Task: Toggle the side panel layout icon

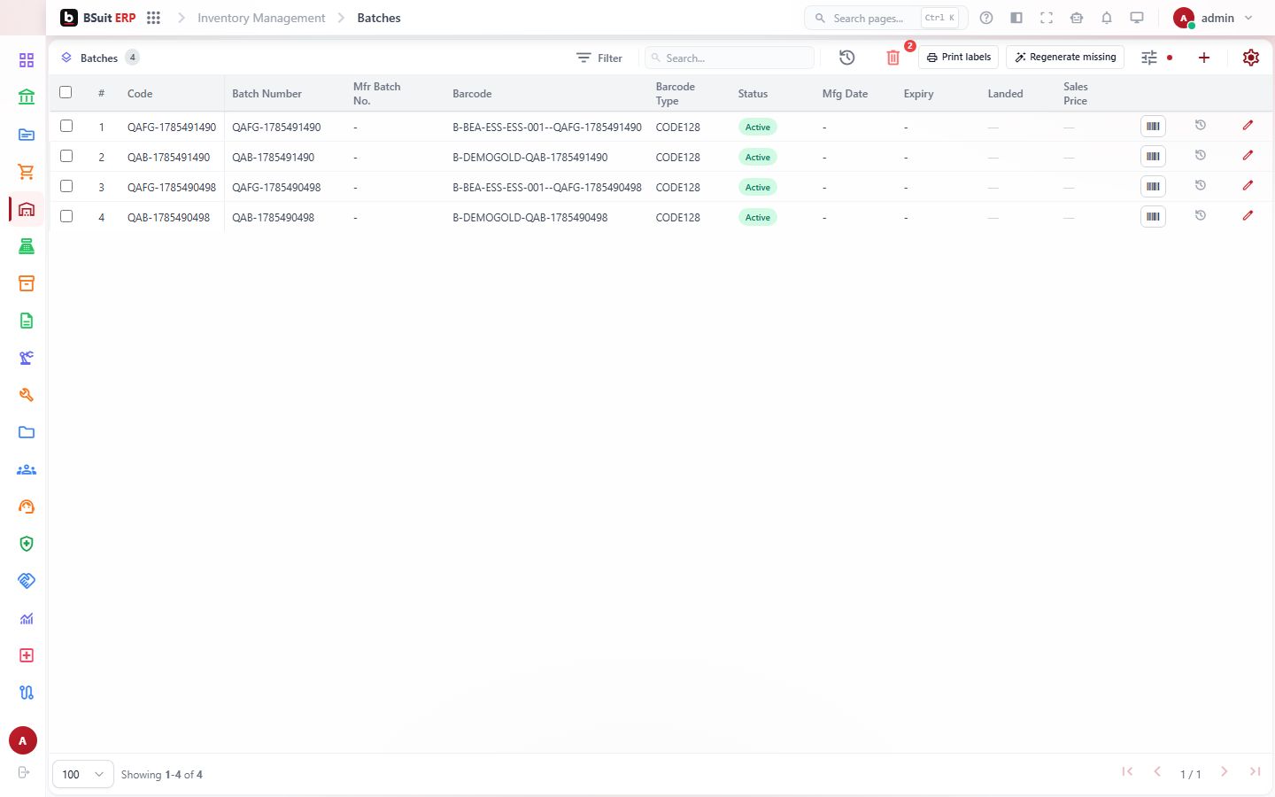Action: click(1016, 18)
